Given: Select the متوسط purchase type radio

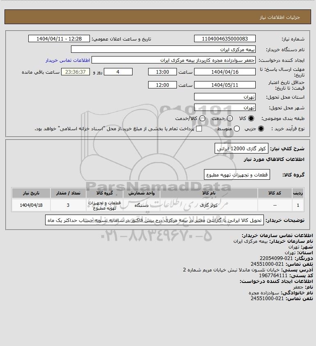Looking at the screenshot, I should (237, 129).
